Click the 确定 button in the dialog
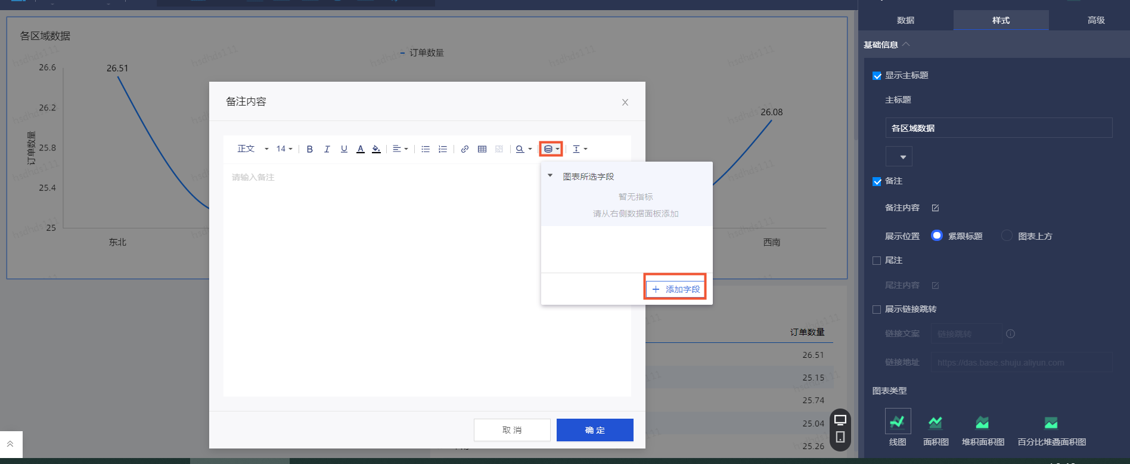Image resolution: width=1130 pixels, height=464 pixels. [595, 430]
